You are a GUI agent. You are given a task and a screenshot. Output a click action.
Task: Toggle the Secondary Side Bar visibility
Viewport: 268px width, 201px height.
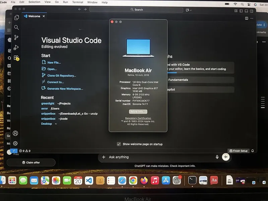tap(252, 11)
